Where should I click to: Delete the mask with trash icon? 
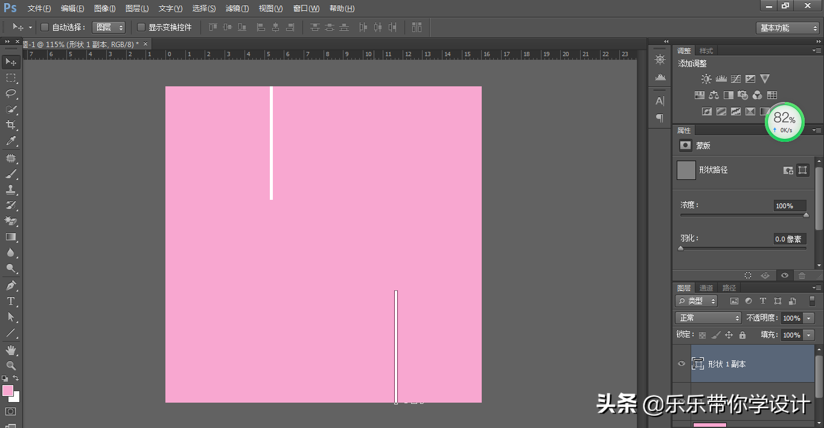pyautogui.click(x=802, y=275)
